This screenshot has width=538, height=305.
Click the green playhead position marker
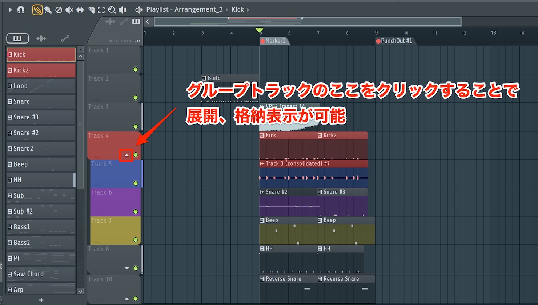(259, 30)
